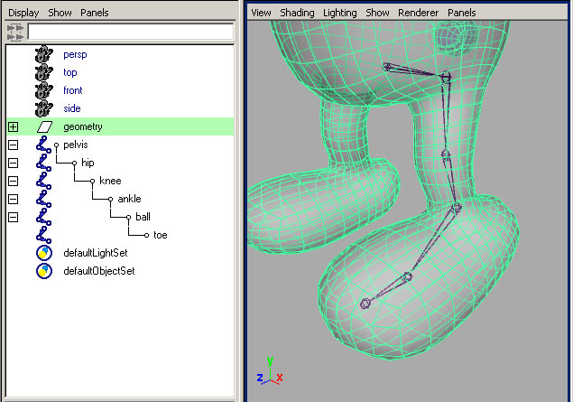Click the defaultLightSet icon

point(43,253)
